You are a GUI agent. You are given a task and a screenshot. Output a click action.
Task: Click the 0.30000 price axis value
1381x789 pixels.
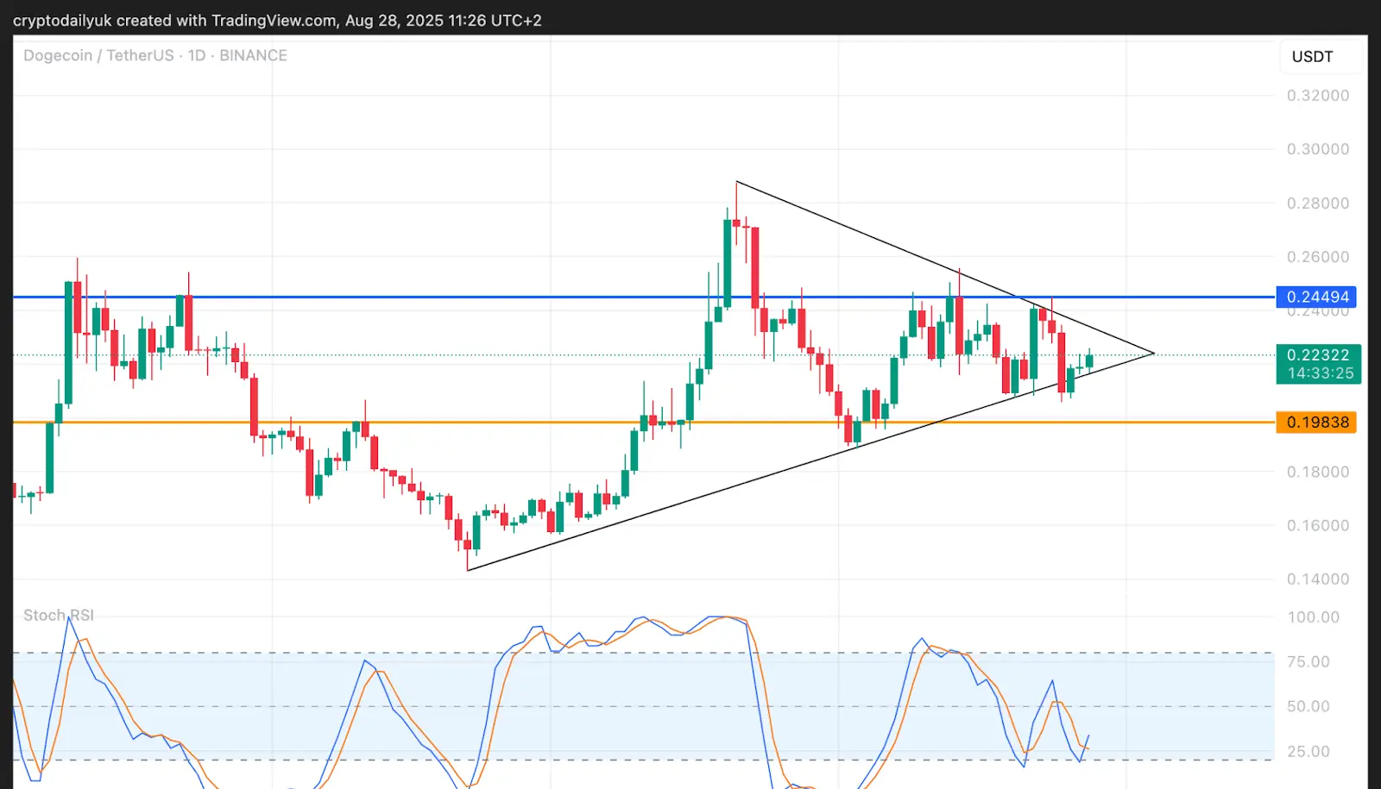point(1318,149)
